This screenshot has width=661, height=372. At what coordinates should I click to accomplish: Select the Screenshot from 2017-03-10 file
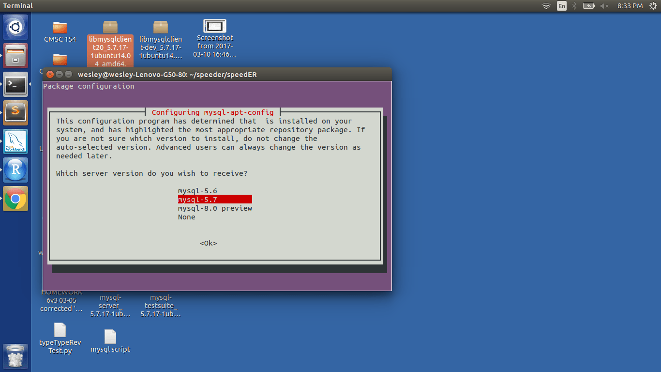coord(215,39)
